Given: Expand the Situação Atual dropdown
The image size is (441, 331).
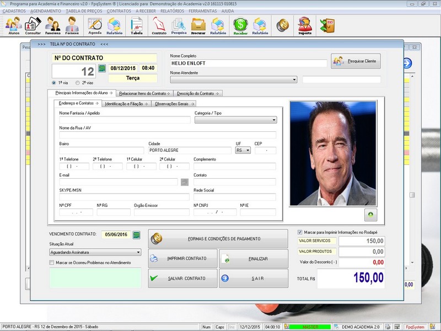Looking at the screenshot, I should (x=138, y=253).
